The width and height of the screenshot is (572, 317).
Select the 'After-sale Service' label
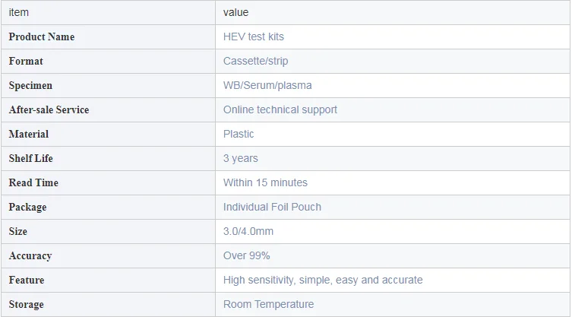(49, 109)
